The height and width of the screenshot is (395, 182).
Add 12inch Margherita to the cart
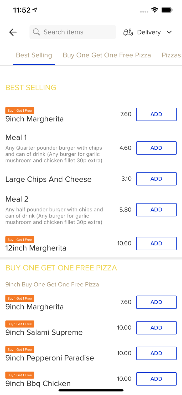pyautogui.click(x=156, y=243)
